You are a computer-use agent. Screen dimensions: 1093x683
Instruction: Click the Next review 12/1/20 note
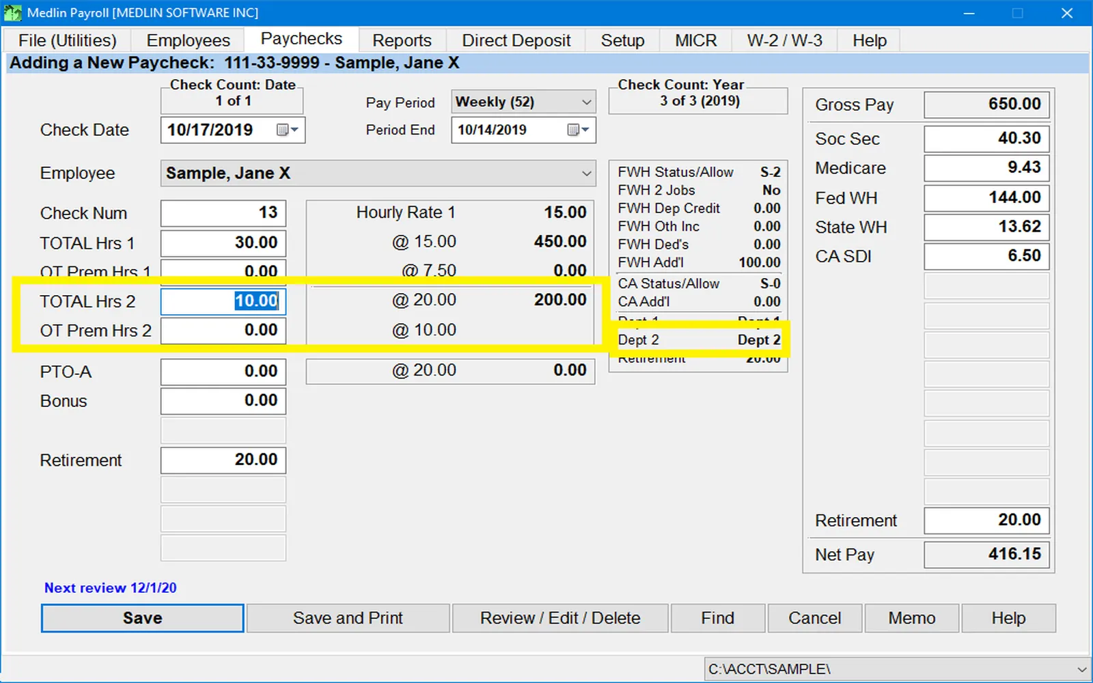tap(110, 588)
